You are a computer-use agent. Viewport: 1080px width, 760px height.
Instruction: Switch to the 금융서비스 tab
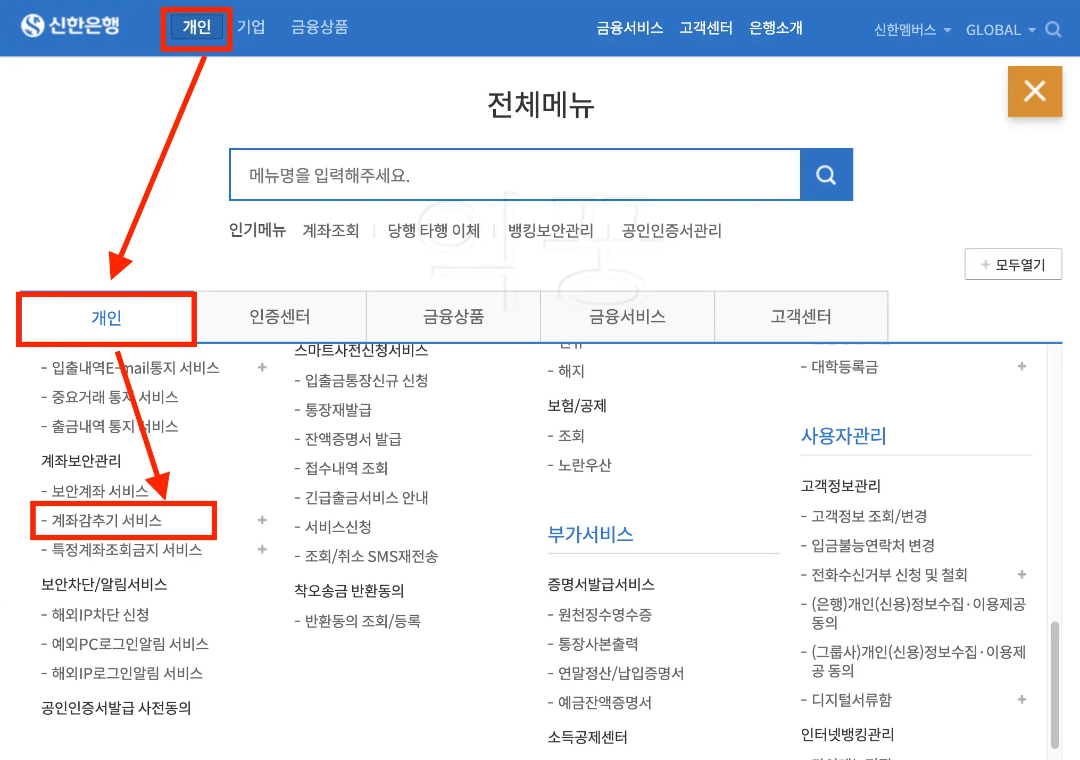coord(627,317)
